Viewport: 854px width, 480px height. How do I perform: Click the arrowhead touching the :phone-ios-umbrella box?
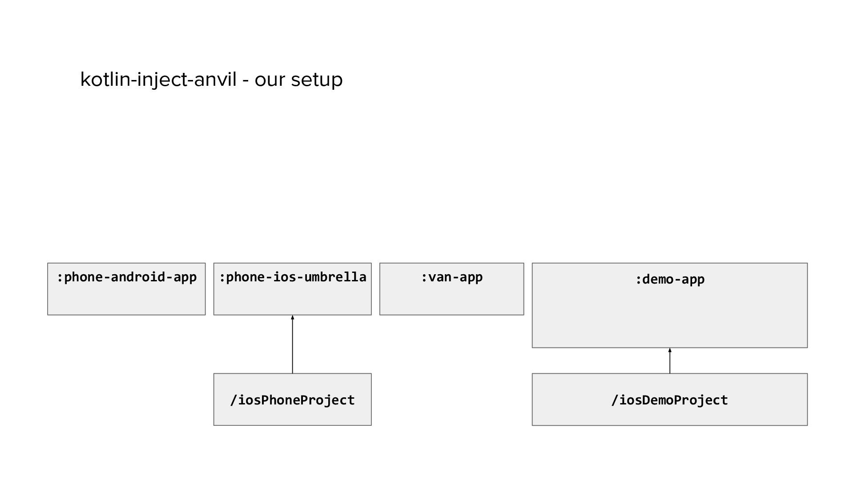click(292, 318)
